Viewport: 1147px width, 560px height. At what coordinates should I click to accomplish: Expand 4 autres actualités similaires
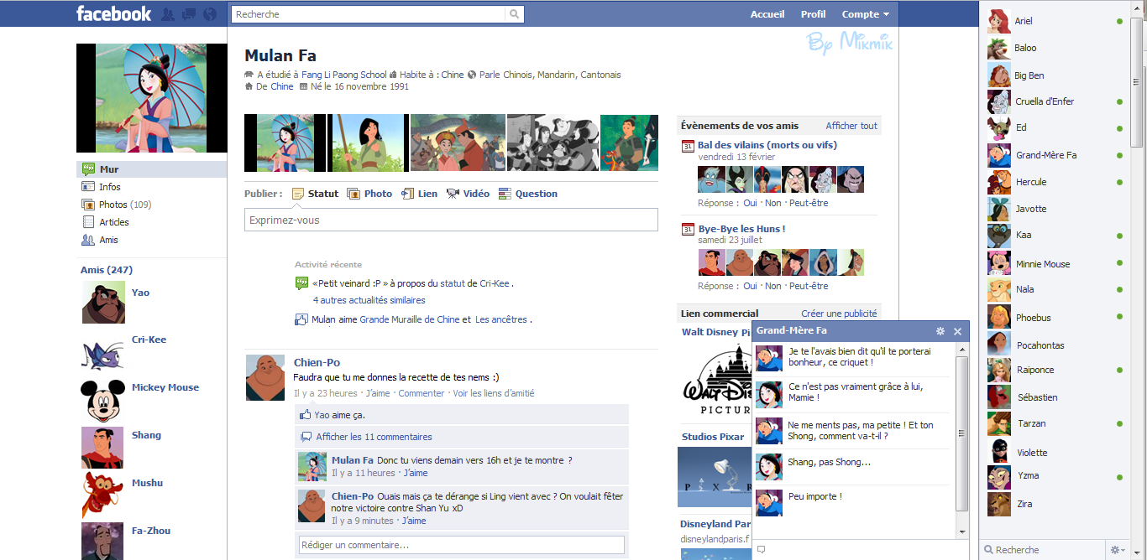pyautogui.click(x=369, y=300)
